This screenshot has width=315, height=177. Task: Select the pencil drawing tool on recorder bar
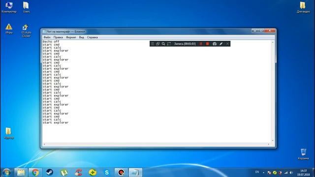point(221,44)
